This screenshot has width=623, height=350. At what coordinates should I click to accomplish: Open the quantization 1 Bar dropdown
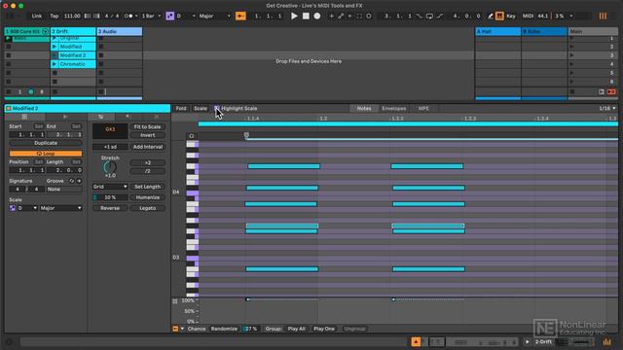152,16
